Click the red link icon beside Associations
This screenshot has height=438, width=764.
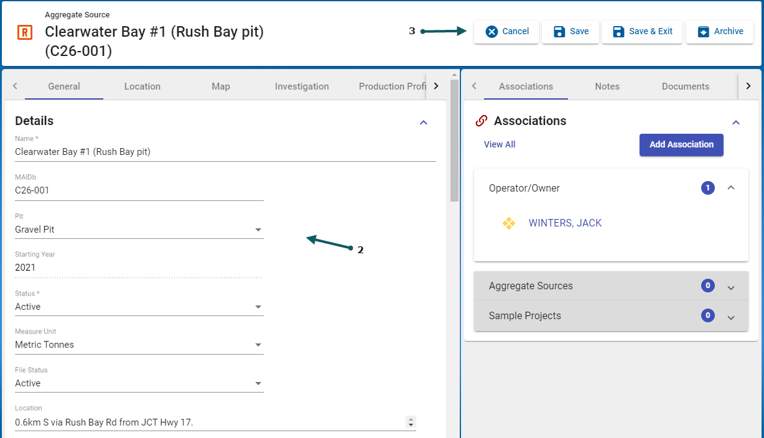tap(481, 121)
